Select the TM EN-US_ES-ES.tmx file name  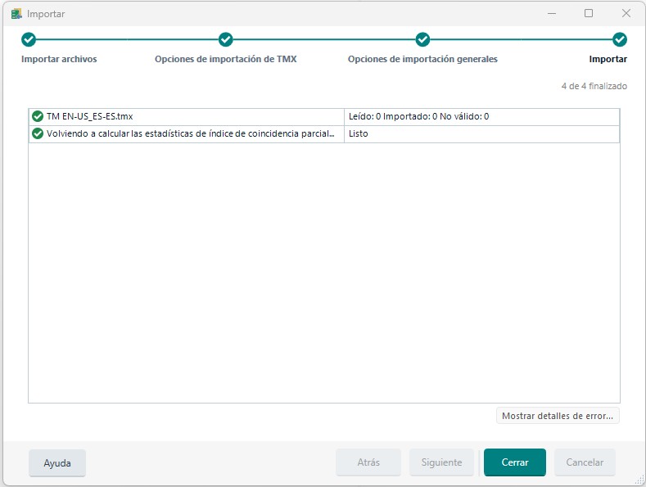89,116
